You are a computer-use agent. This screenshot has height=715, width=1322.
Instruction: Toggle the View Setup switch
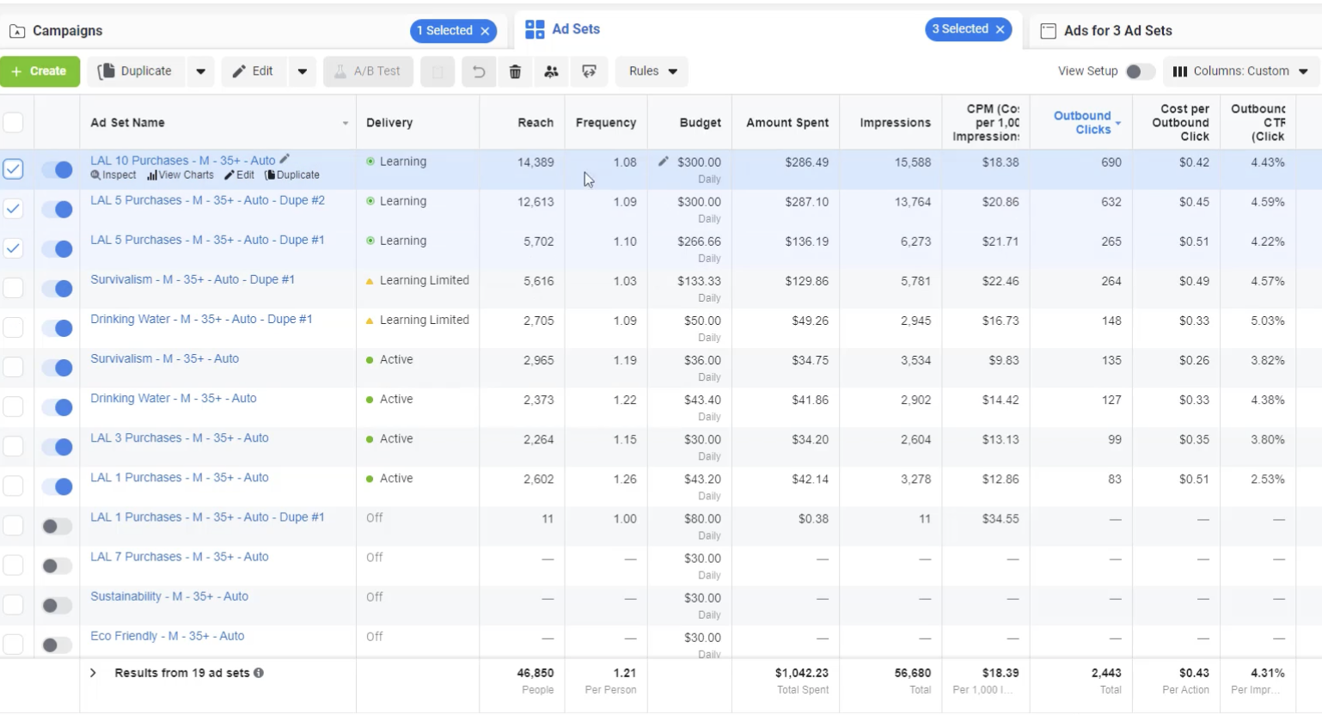(1140, 71)
